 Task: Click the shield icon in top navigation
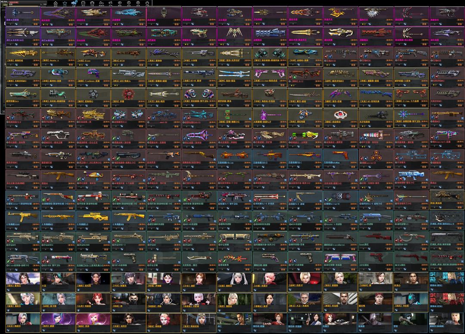[120, 3]
